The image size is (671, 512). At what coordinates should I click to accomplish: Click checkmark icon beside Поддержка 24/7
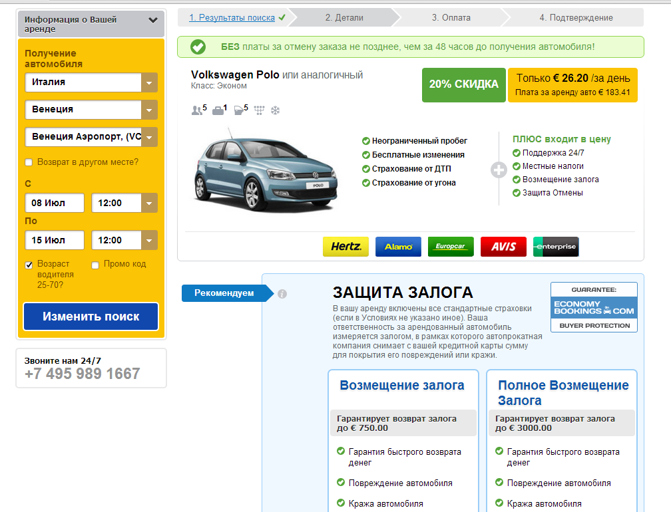[x=517, y=153]
